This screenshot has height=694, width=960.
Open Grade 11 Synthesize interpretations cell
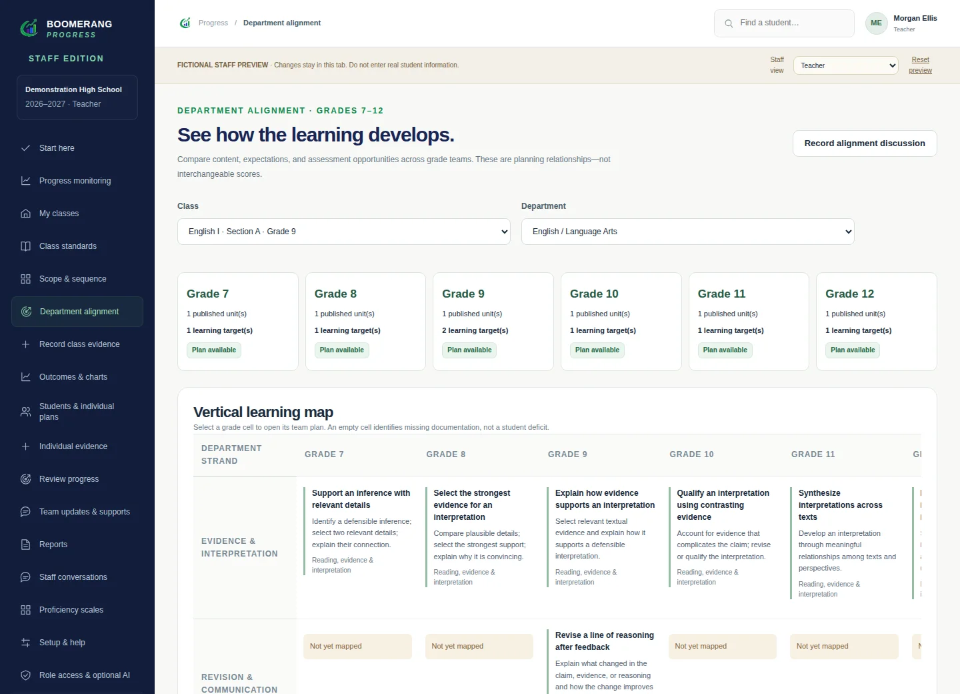coord(845,543)
